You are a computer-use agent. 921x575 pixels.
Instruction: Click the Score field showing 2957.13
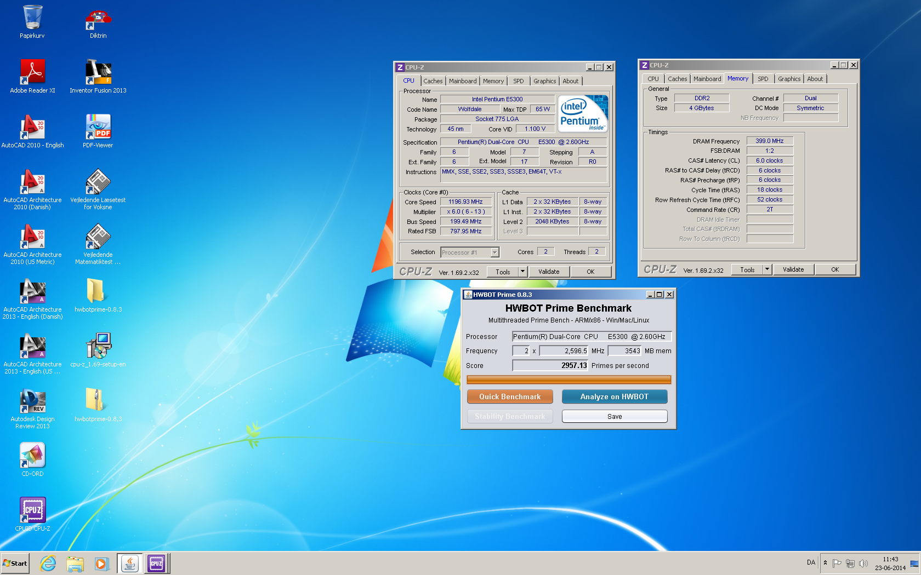[x=550, y=365]
